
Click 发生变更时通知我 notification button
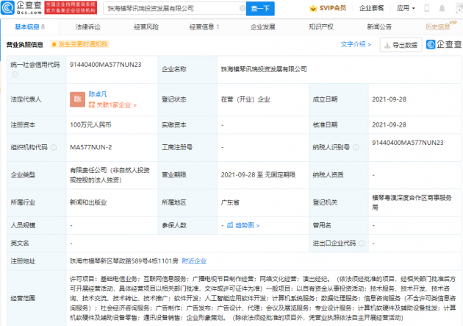click(x=79, y=44)
